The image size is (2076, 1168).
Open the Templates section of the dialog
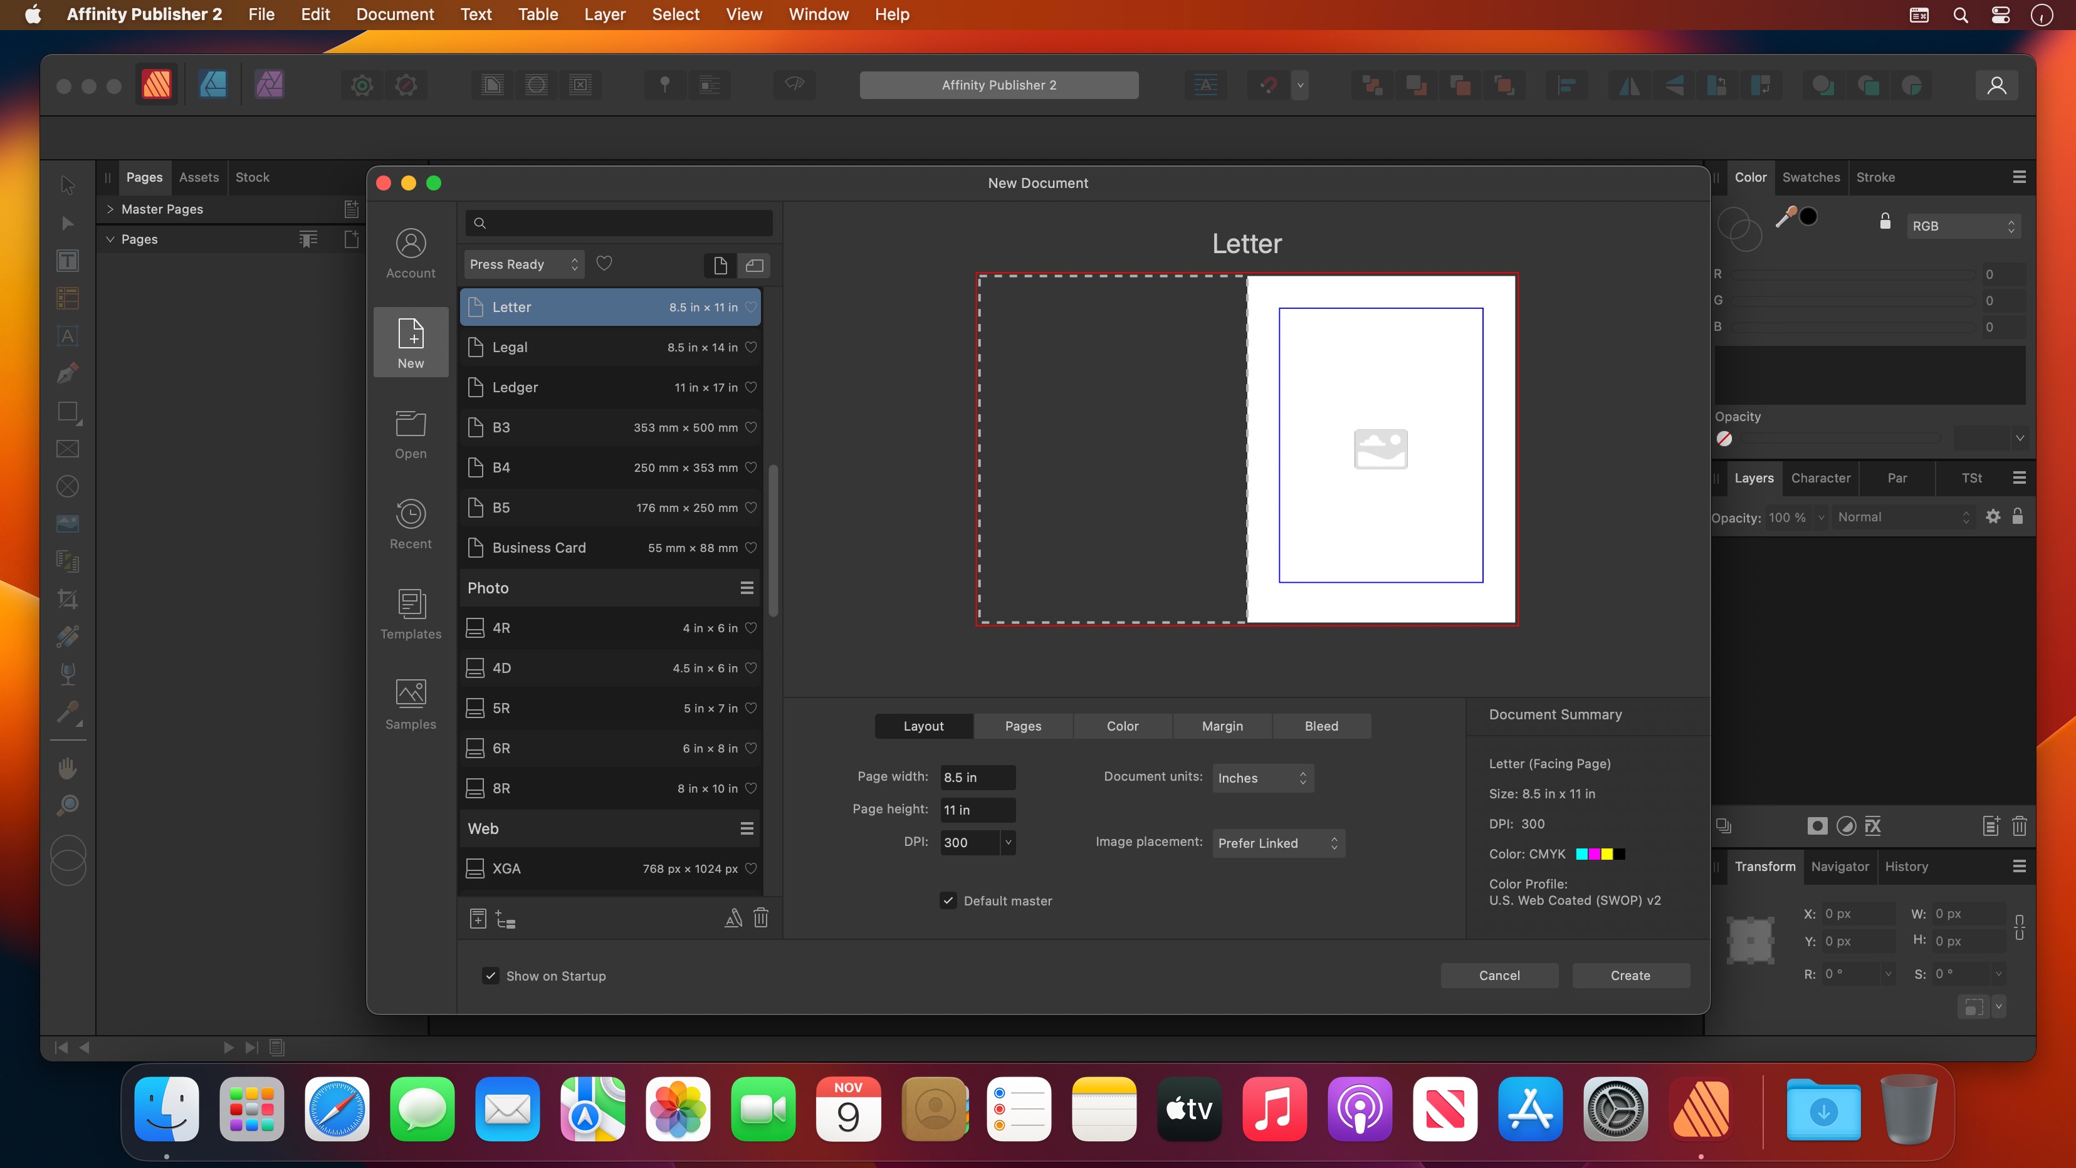pos(411,615)
